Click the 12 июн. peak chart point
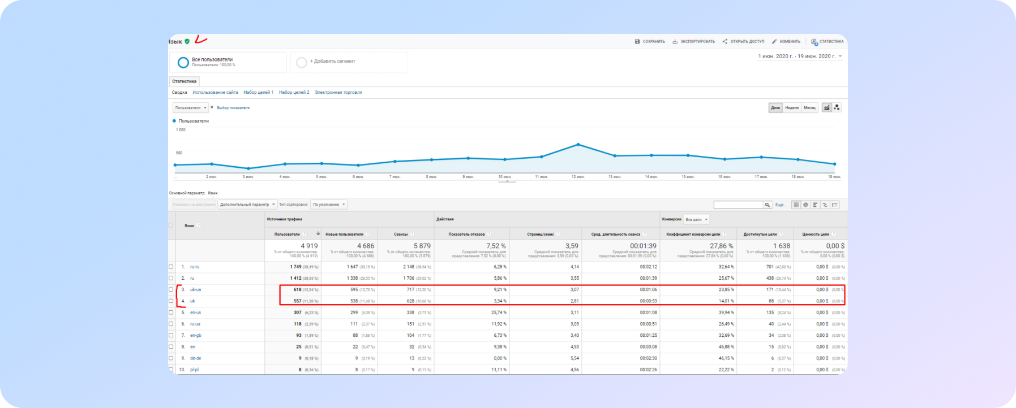Image resolution: width=1016 pixels, height=408 pixels. tap(578, 145)
